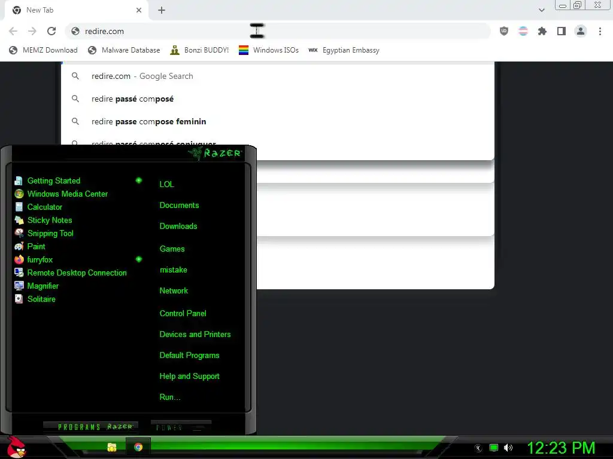This screenshot has height=459, width=613.
Task: Open the Egyptian Embassy bookmark
Action: (x=344, y=50)
